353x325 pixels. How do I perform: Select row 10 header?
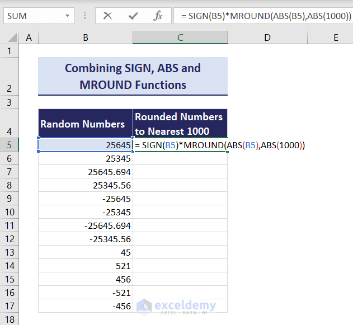[x=9, y=212]
